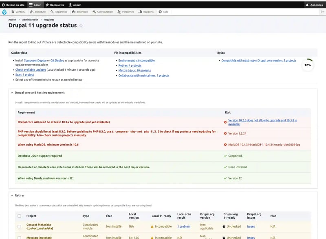Image resolution: width=326 pixels, height=239 pixels.
Task: Open Version 10.2.6 does not allow upgrade link
Action: (x=262, y=122)
